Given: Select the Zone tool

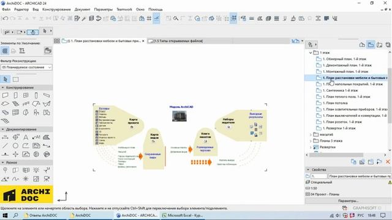Looking at the screenshot, I should pyautogui.click(x=47, y=112).
